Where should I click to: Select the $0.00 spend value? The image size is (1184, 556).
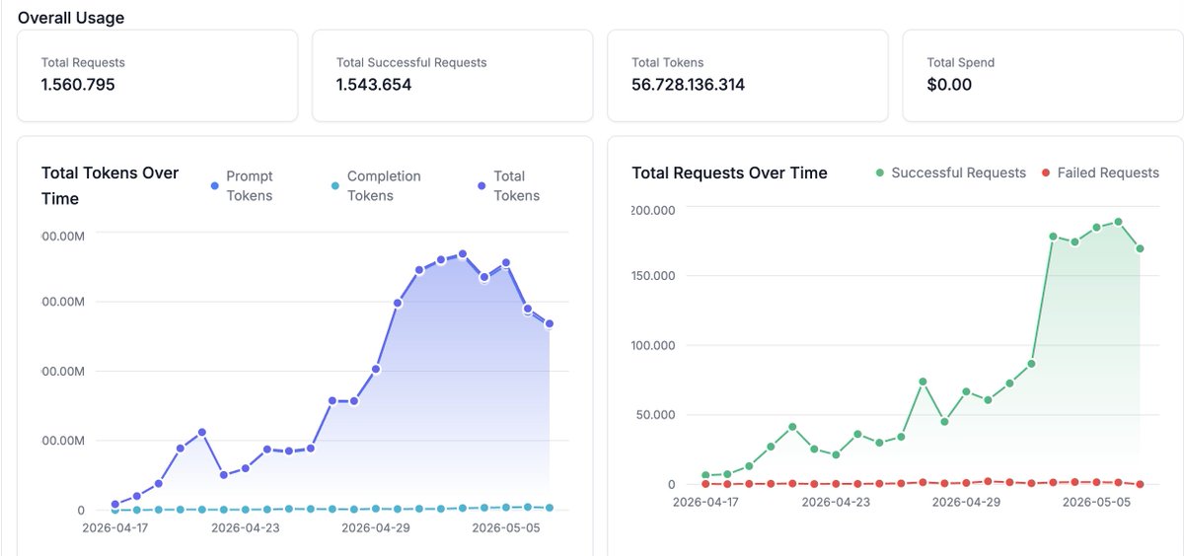[949, 85]
